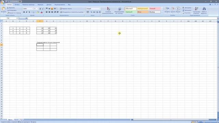Click the increase decimal icon

click(x=97, y=12)
